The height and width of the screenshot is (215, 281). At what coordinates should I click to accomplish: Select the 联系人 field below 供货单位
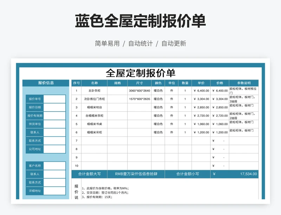54,133
